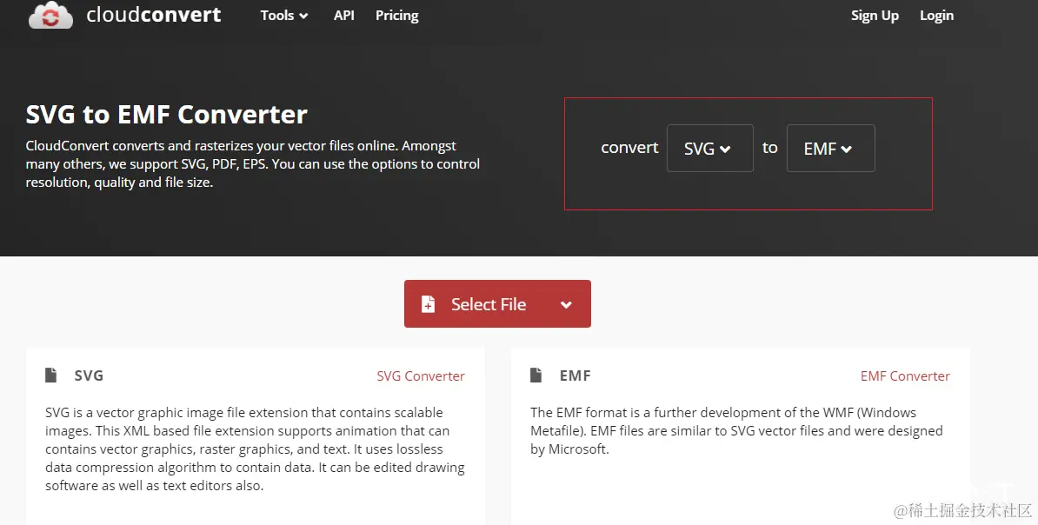Click the Sign Up link
Screen dimensions: 1038x525
click(875, 16)
